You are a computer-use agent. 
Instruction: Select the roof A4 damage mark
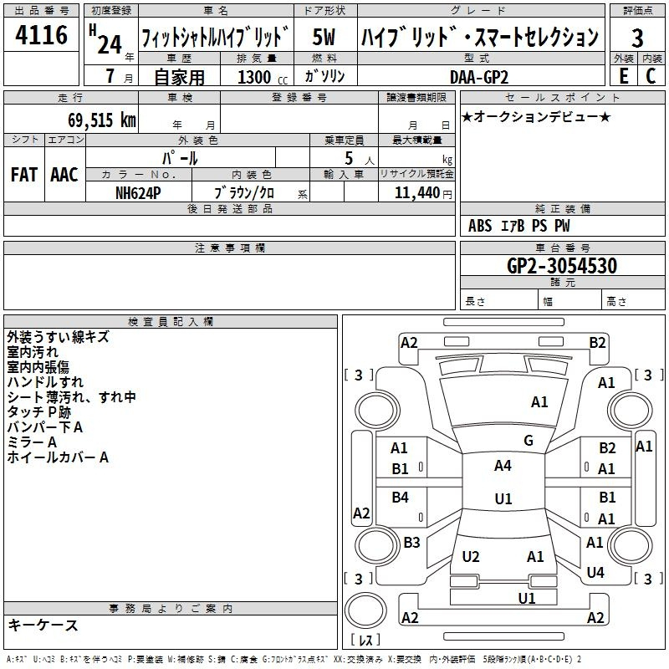click(503, 466)
